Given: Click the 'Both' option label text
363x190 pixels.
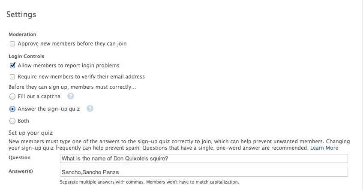Looking at the screenshot, I should pos(24,121).
